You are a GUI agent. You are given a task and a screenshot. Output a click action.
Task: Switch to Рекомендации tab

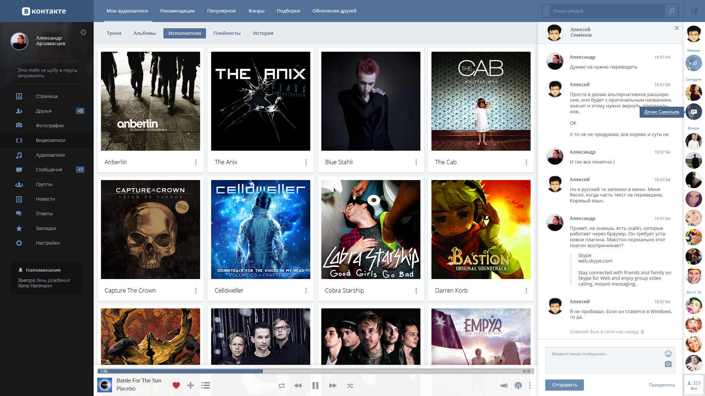tap(177, 11)
